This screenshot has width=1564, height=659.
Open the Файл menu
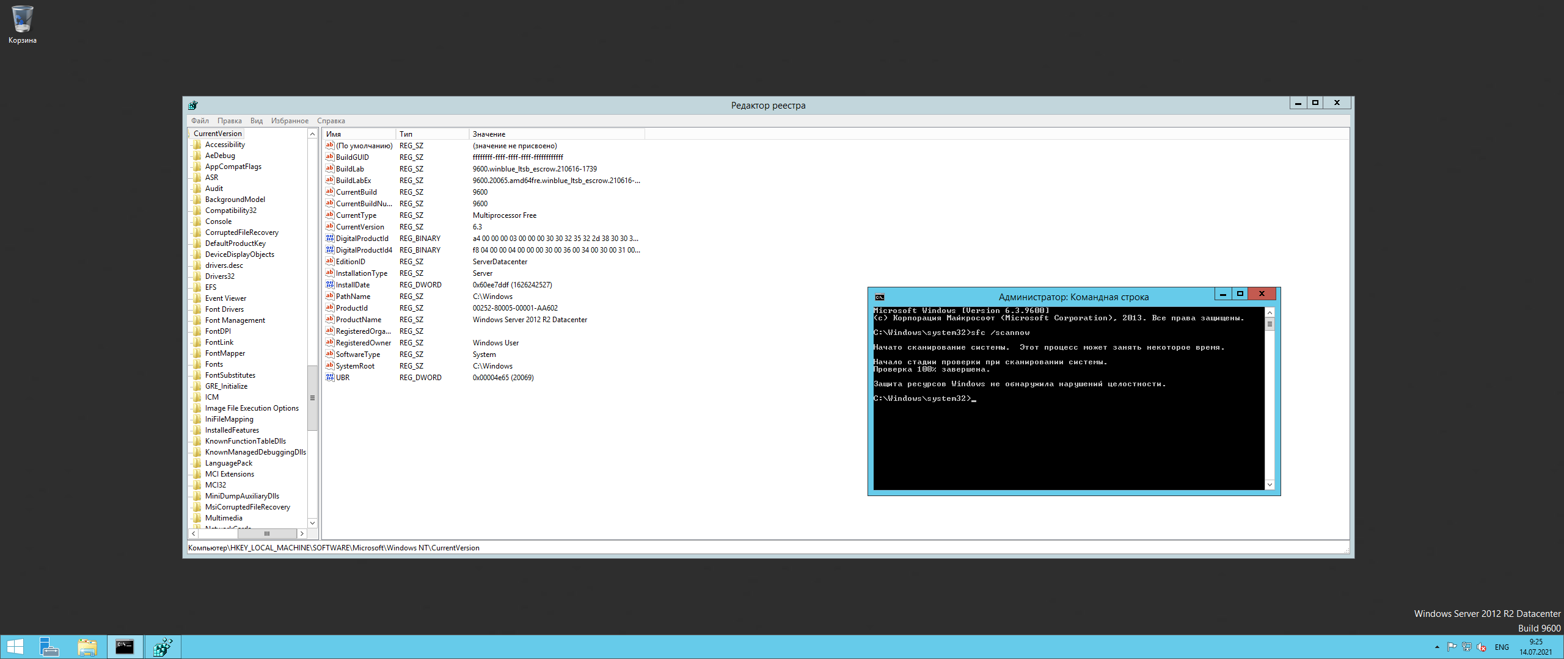coord(200,121)
